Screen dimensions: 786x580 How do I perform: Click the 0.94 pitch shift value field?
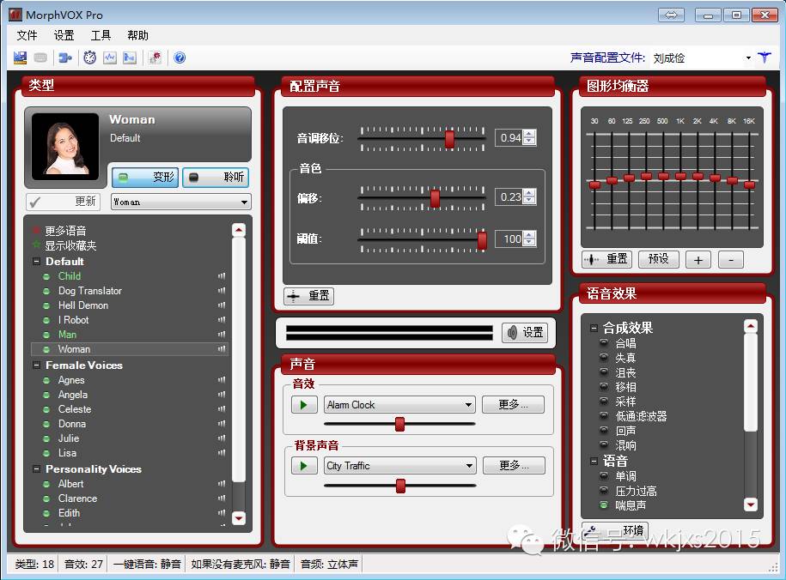pos(509,138)
